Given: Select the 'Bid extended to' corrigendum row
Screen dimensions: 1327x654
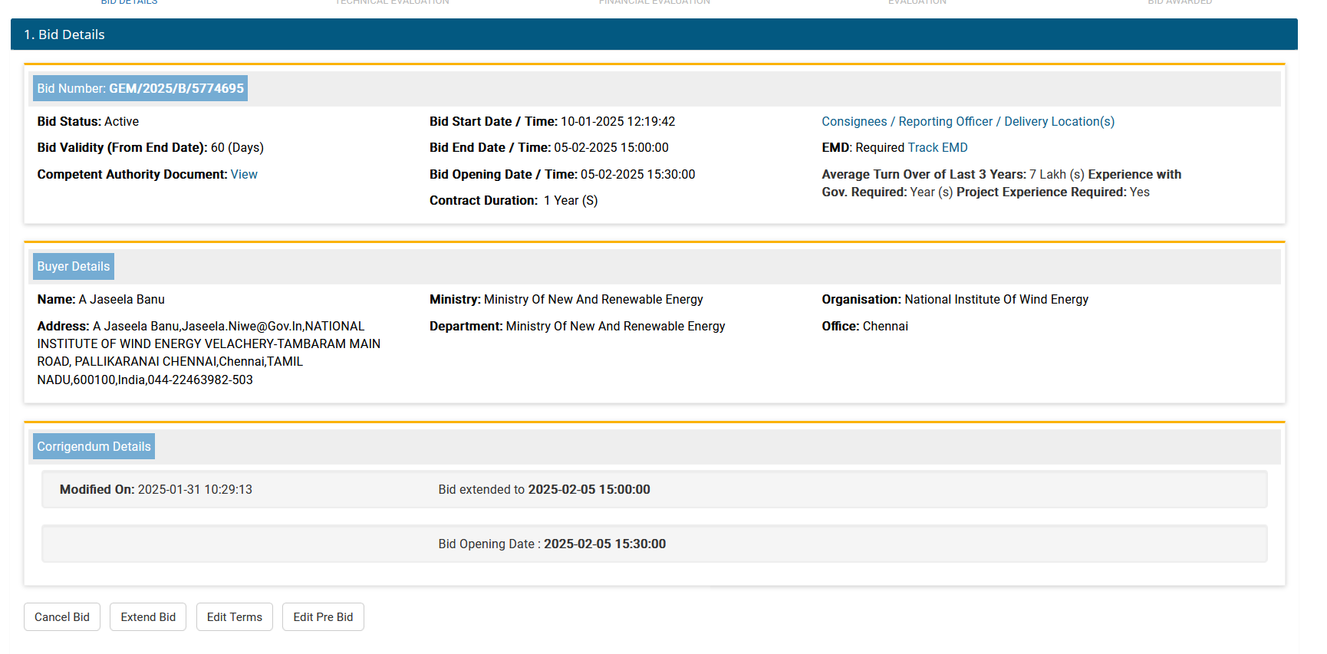Looking at the screenshot, I should [x=544, y=490].
